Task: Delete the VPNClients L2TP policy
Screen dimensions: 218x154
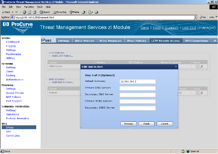Action: 202,67
